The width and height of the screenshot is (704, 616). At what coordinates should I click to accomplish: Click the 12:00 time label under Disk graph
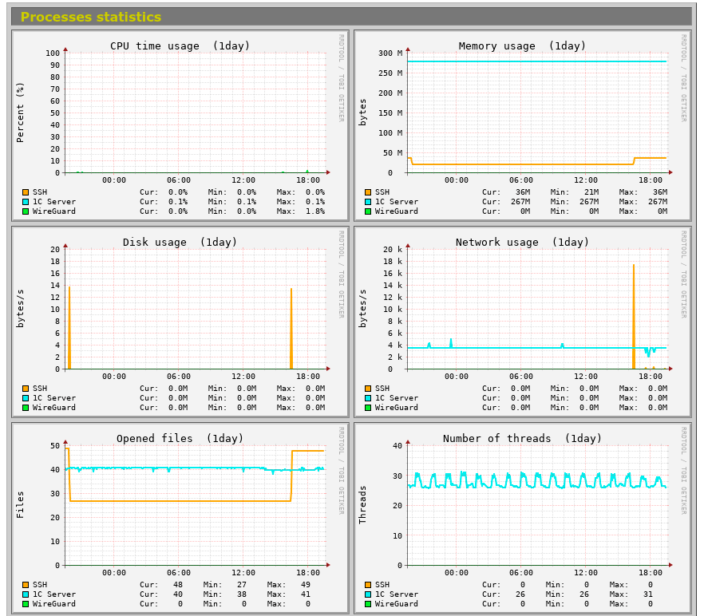click(x=243, y=377)
